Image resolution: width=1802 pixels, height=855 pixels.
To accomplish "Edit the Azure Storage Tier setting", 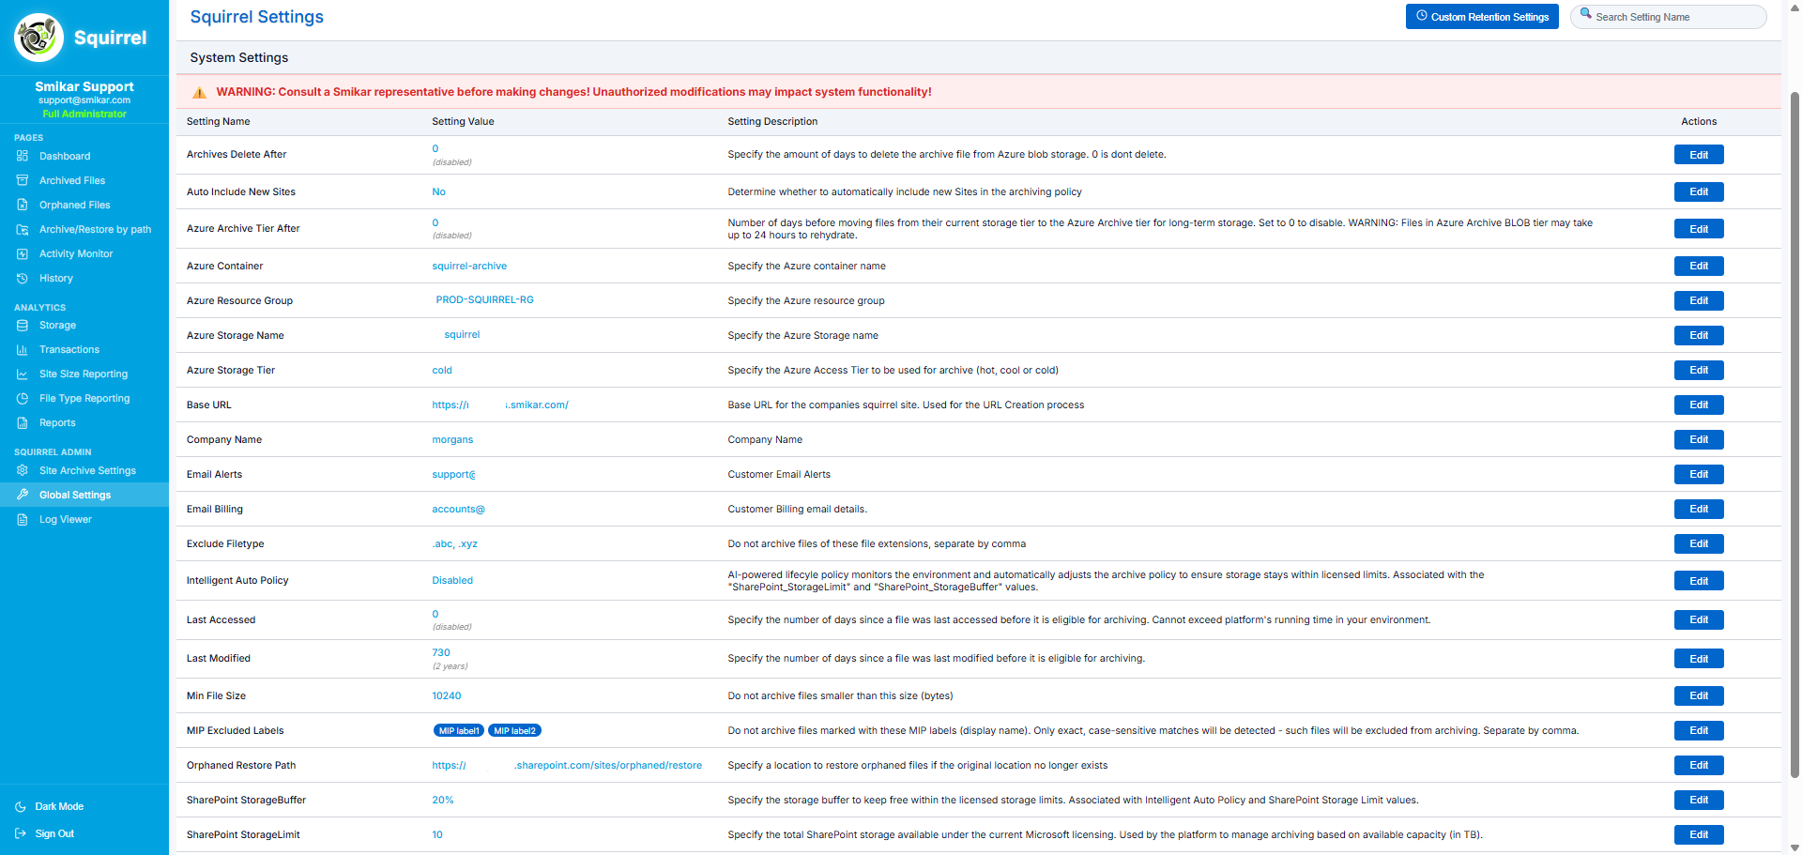I will [x=1698, y=370].
